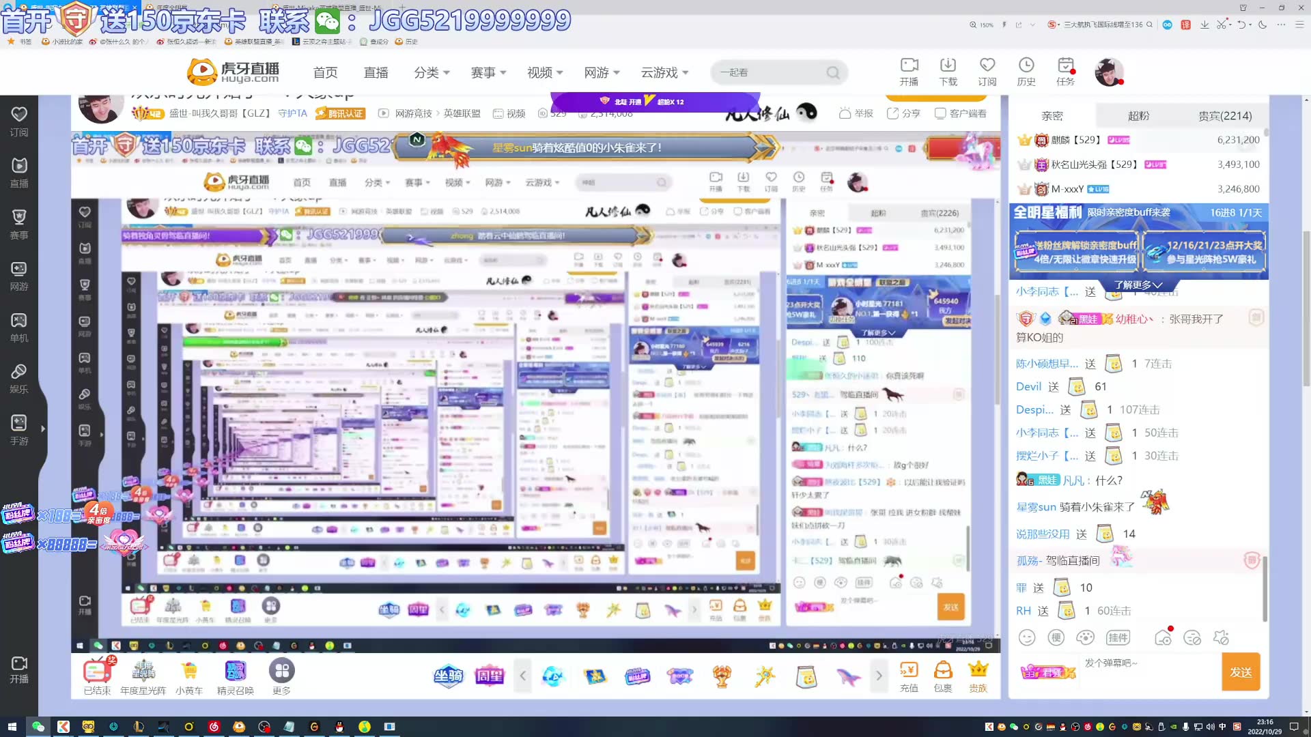
Task: Click the 下载 download icon in header
Action: [948, 72]
